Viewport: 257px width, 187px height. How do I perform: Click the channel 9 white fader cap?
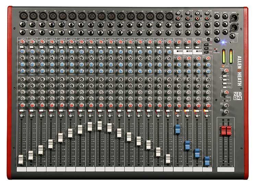pyautogui.click(x=100, y=125)
